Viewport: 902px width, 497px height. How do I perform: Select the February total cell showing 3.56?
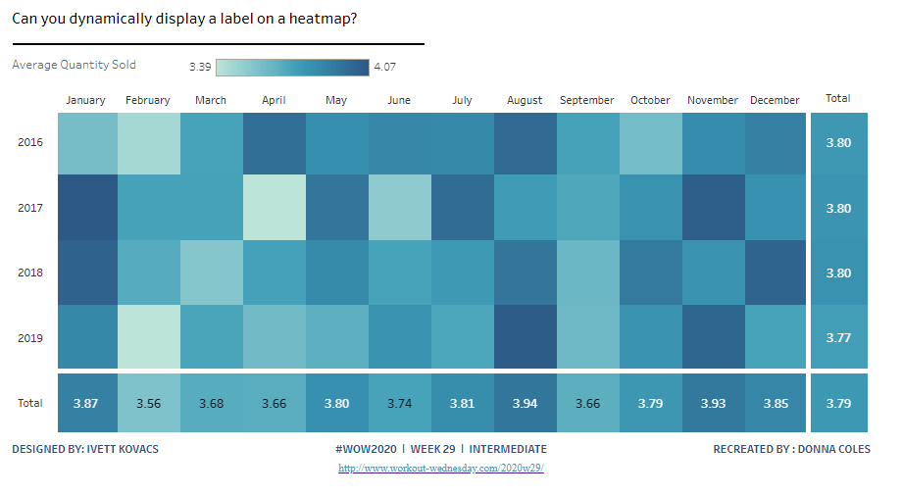148,403
